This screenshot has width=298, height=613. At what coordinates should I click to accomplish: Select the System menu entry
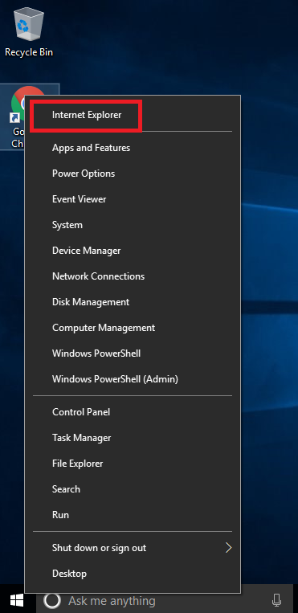click(133, 225)
